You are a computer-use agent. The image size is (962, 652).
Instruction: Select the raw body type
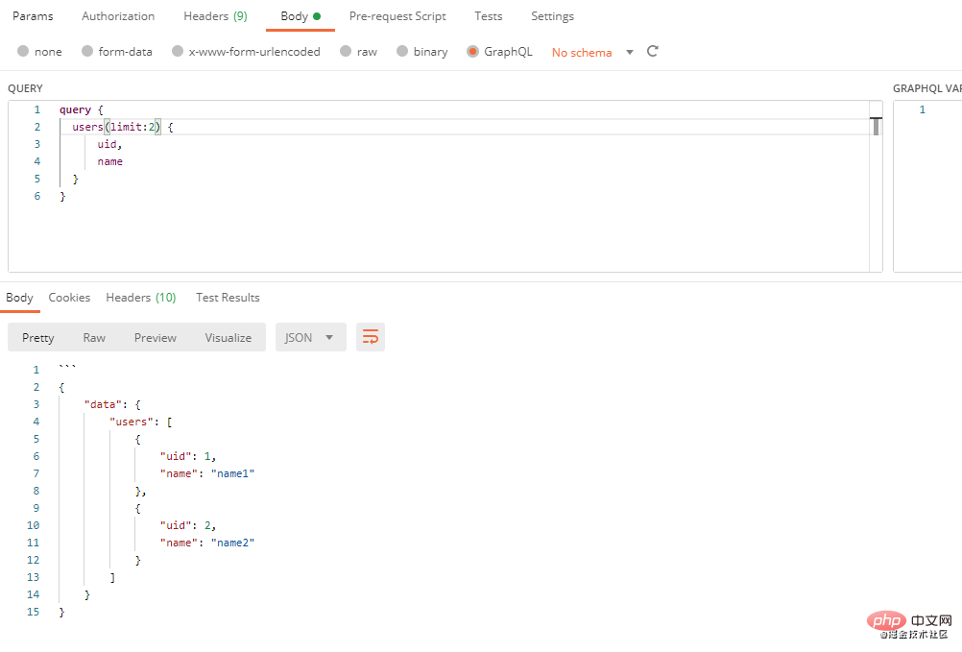pyautogui.click(x=359, y=52)
